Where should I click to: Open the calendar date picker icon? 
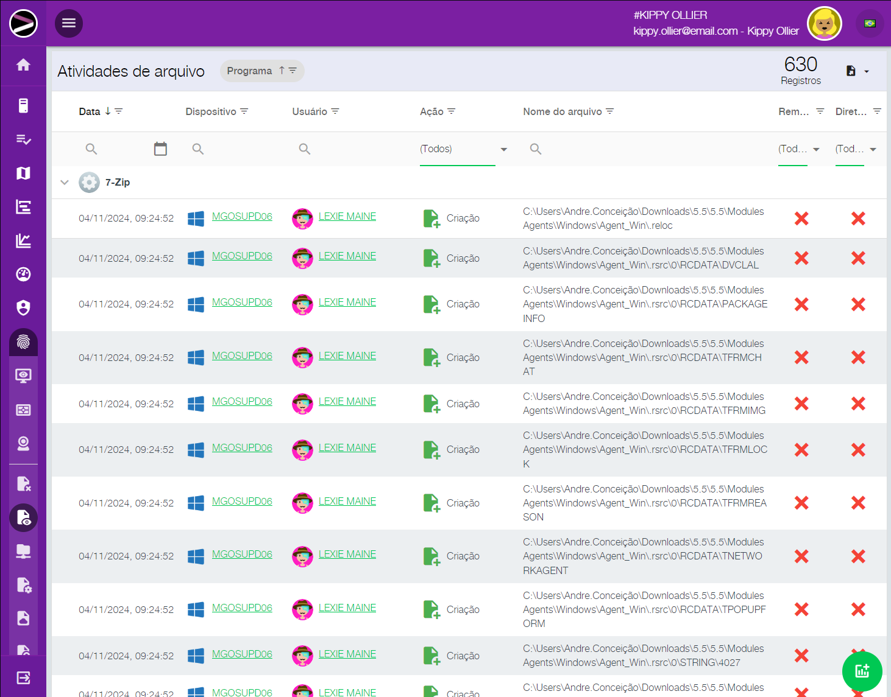(x=160, y=149)
